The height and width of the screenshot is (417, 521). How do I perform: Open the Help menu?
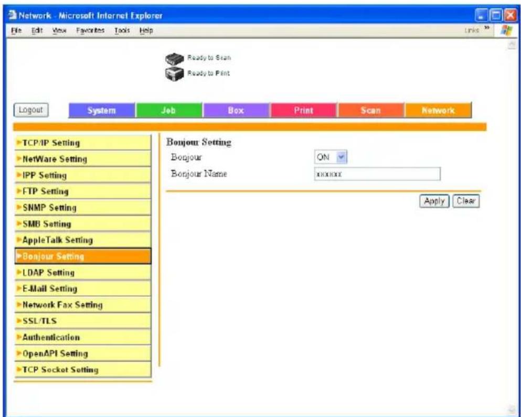146,30
